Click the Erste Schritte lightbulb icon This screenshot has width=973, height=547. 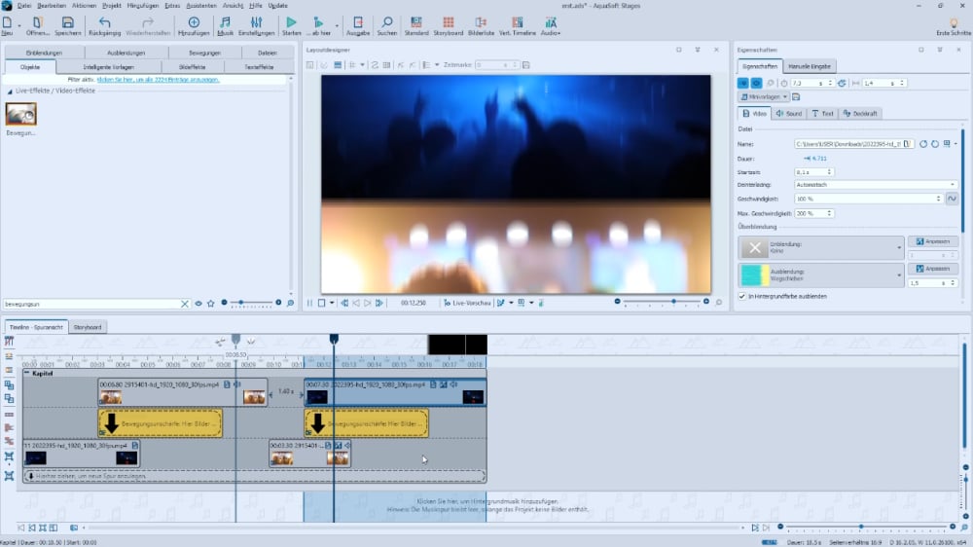click(953, 22)
